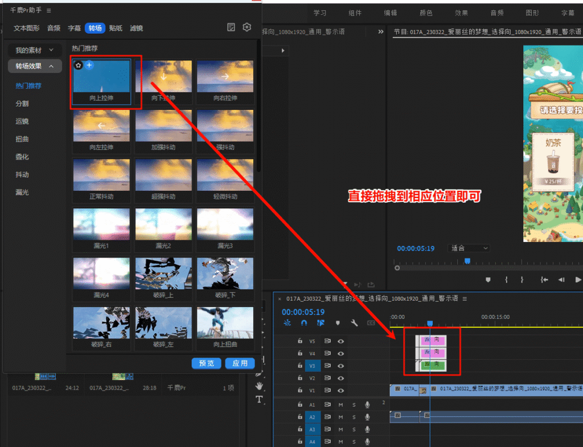Image resolution: width=583 pixels, height=447 pixels.
Task: Select the Type tool in the toolbar
Action: click(x=259, y=399)
